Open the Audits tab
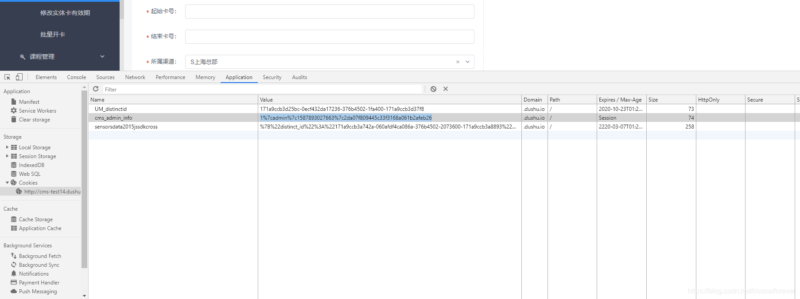The width and height of the screenshot is (800, 299). (x=299, y=77)
